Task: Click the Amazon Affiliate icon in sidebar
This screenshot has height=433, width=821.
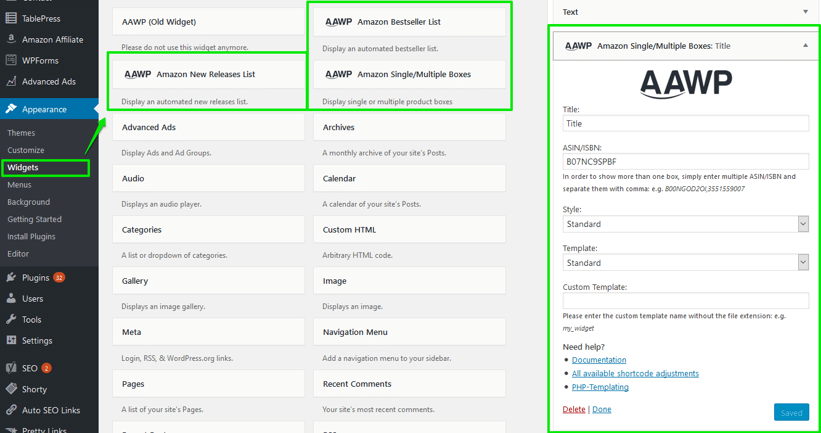Action: (11, 39)
